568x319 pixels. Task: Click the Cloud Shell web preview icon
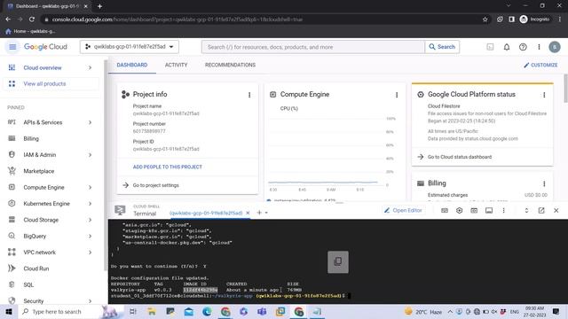click(x=474, y=211)
